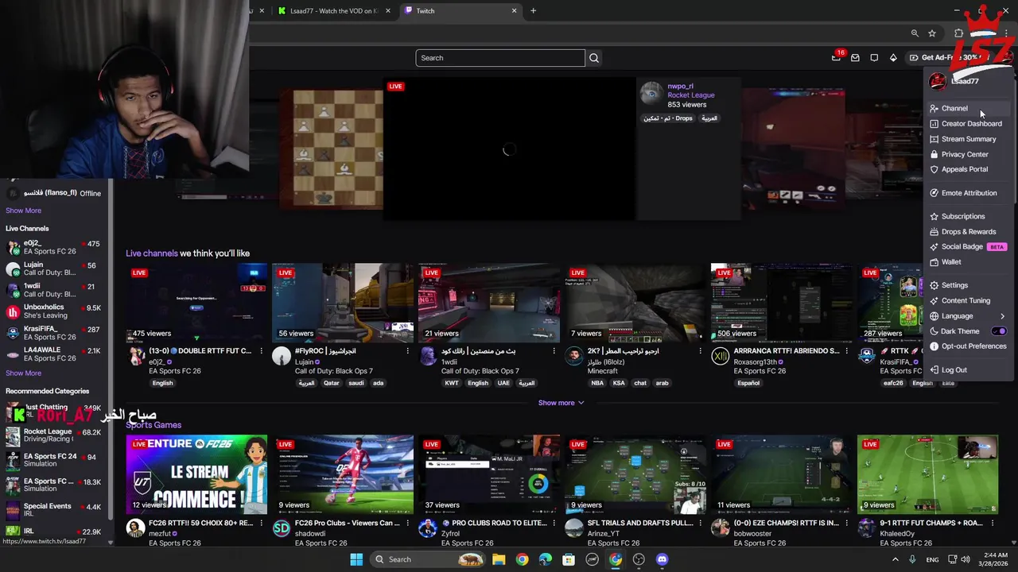1018x572 pixels.
Task: Open OBS Studio from taskbar
Action: click(x=639, y=559)
